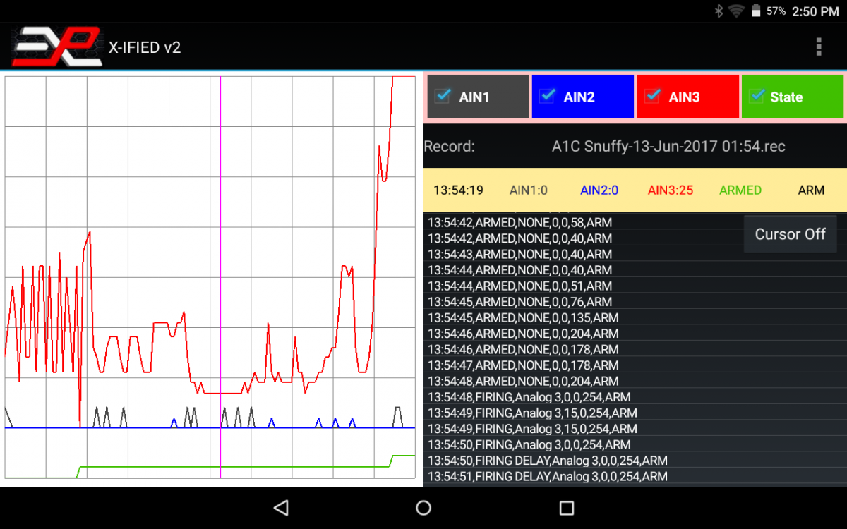Select the 13:54:51 FIRING DELAY log row

coord(547,477)
